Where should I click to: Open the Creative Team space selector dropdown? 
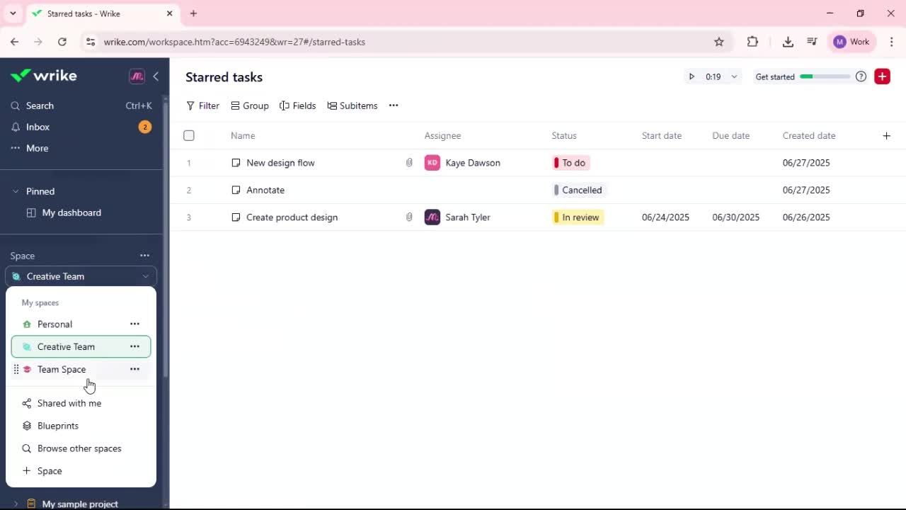81,276
